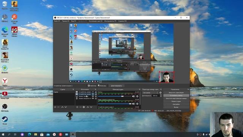
Task: Enable Режим студии
Action: (176, 102)
